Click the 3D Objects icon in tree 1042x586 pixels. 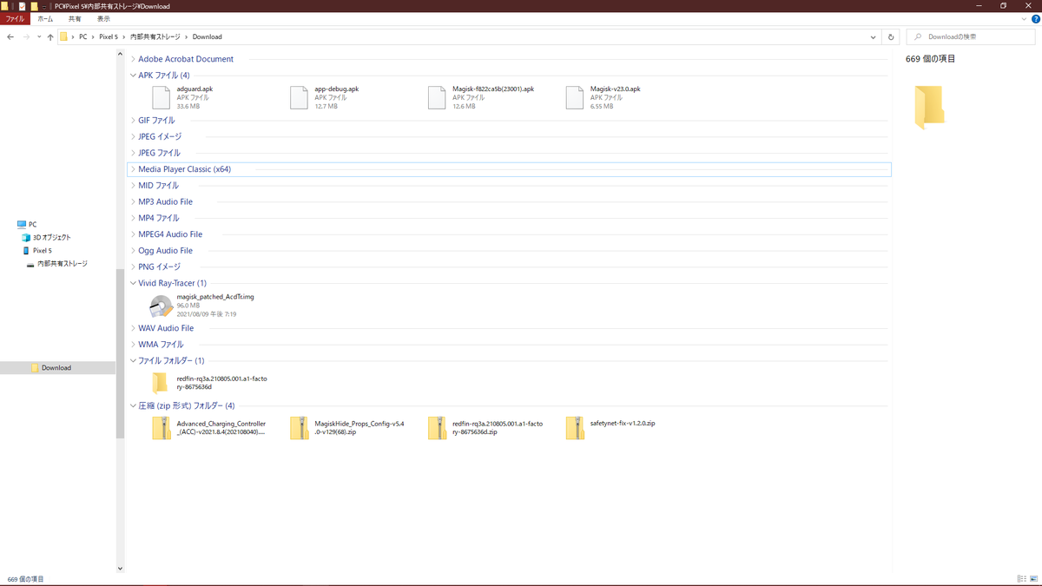pos(26,237)
